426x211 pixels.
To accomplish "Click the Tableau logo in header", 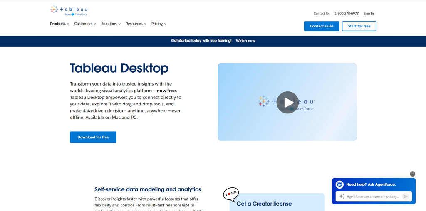I will pyautogui.click(x=69, y=10).
